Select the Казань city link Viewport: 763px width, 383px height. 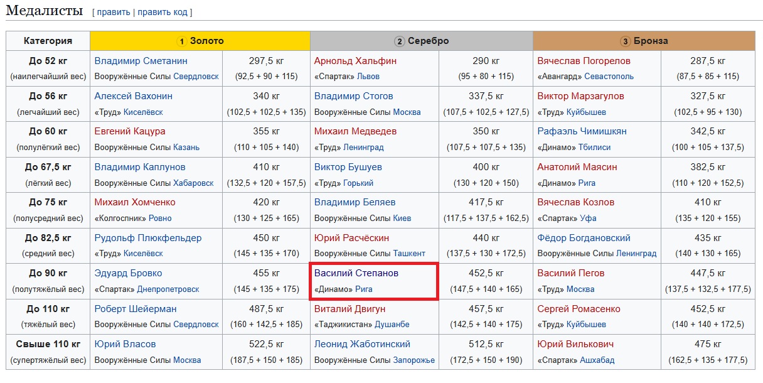186,148
